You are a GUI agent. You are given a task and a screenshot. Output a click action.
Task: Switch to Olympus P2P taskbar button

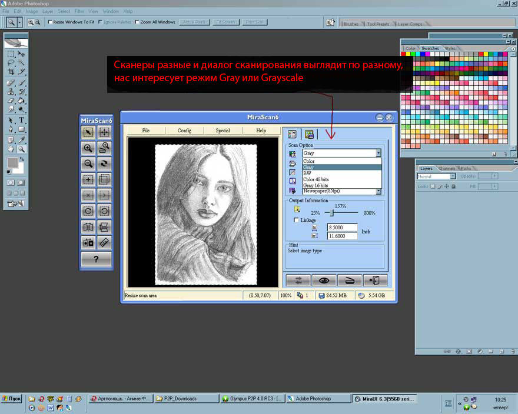[x=253, y=399]
